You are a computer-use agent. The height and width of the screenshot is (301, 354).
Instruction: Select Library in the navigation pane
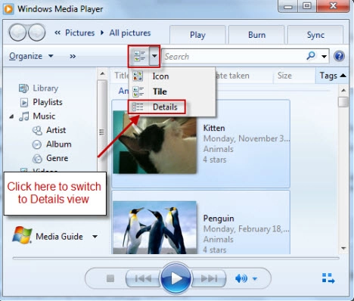pyautogui.click(x=45, y=88)
